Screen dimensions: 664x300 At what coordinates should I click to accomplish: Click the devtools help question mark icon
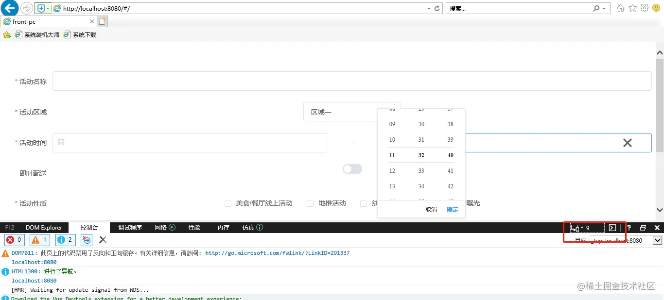629,227
